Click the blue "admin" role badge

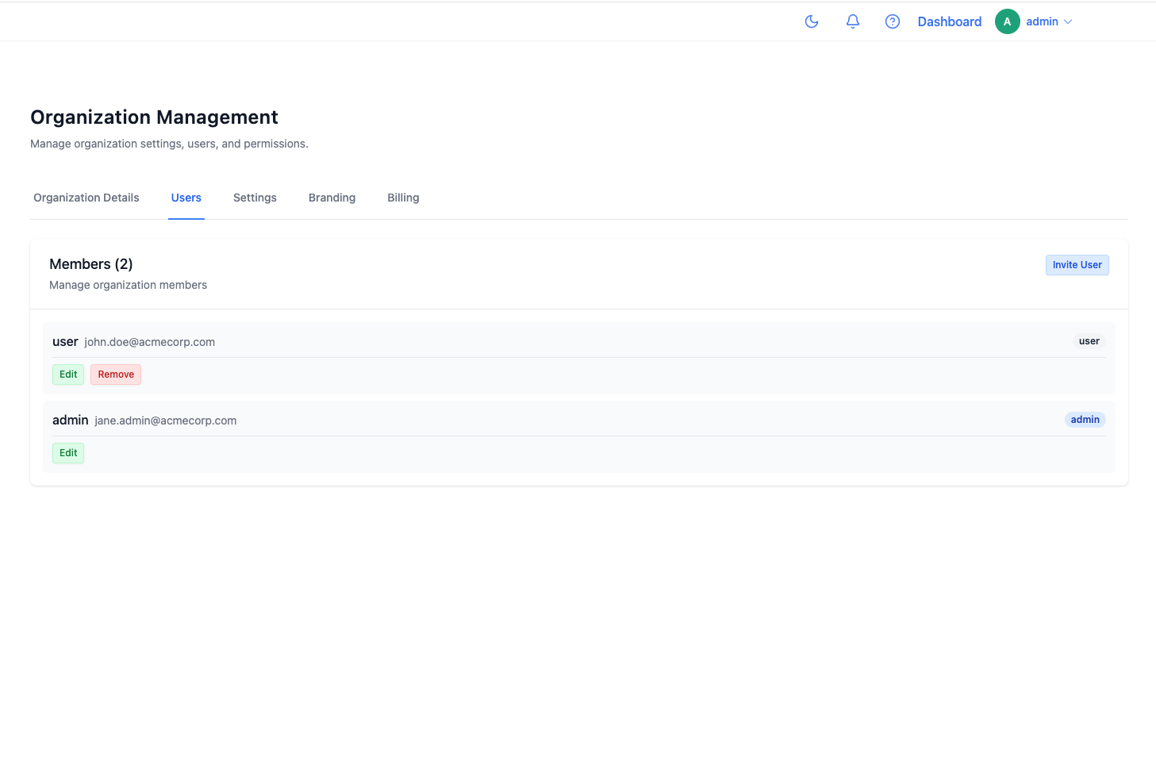(x=1085, y=420)
